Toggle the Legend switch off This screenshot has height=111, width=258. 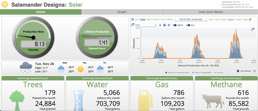pyautogui.click(x=174, y=25)
